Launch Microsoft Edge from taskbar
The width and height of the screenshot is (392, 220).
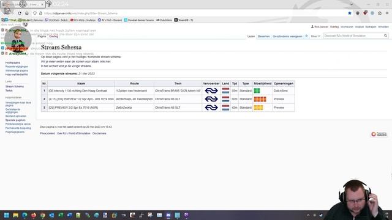[24, 215]
